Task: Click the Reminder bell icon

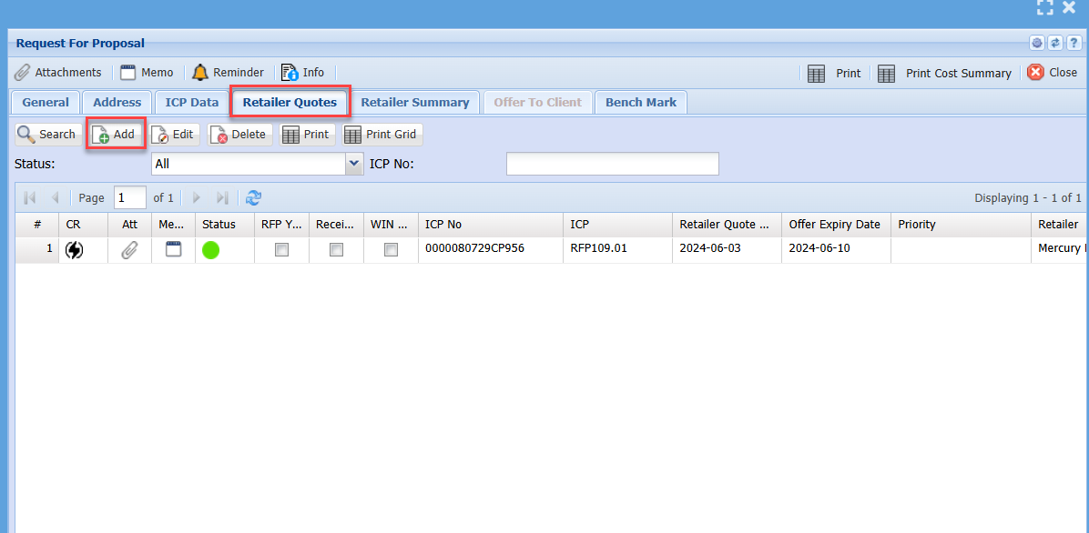Action: (x=200, y=73)
